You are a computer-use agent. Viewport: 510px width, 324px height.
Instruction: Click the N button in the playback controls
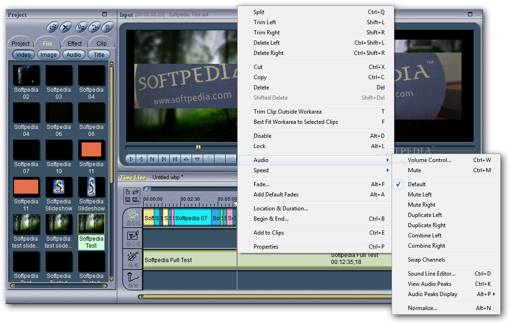pyautogui.click(x=152, y=159)
